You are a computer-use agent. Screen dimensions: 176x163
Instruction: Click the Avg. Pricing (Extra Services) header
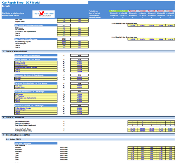(x=27, y=39)
